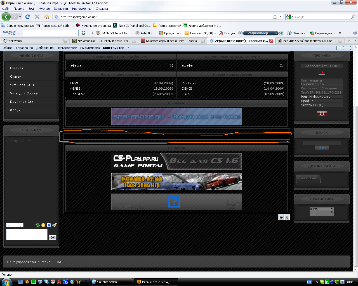Open the mini-chat auto-refresh dropdown
This screenshot has width=358, height=286.
[15, 225]
